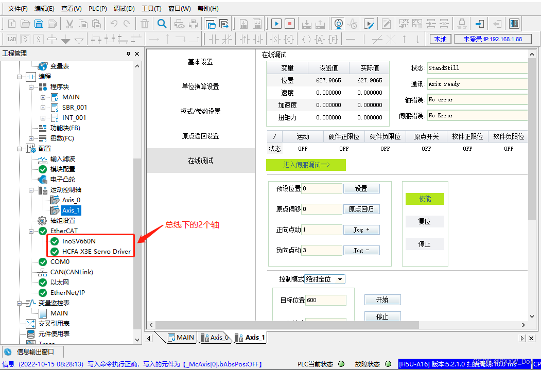Click the Printer toolbar icon
The image size is (541, 370).
194,24
